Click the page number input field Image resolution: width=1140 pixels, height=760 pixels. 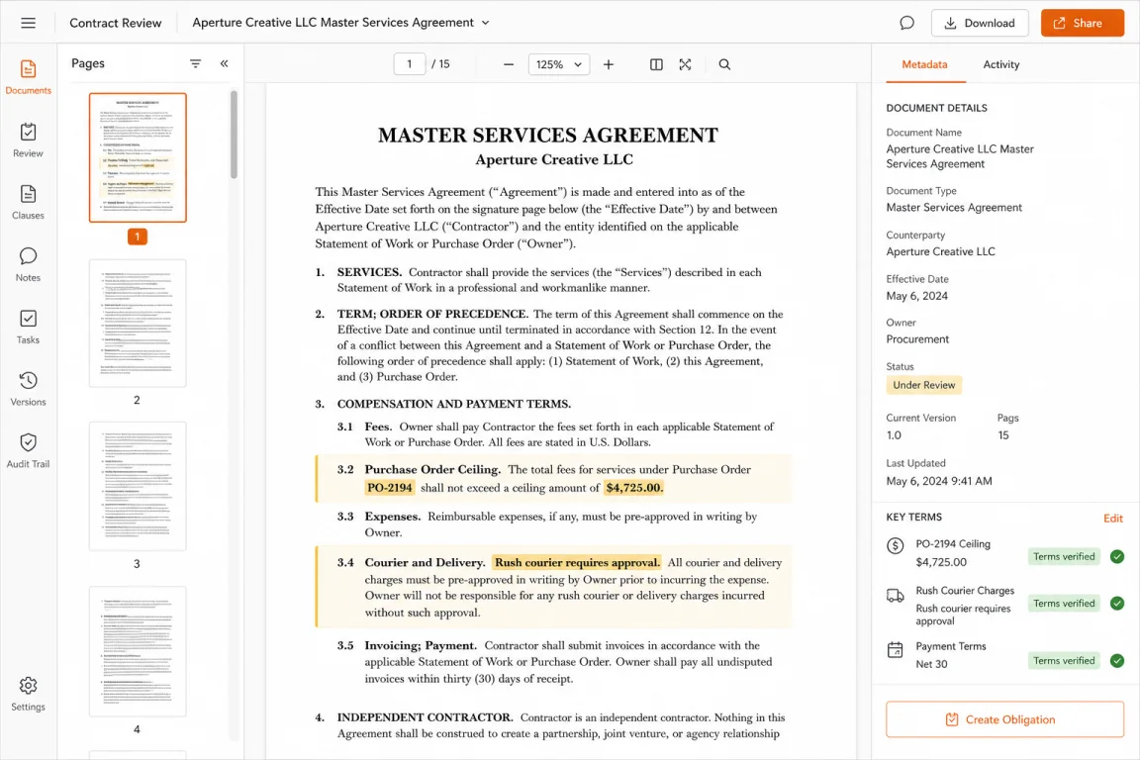click(410, 64)
